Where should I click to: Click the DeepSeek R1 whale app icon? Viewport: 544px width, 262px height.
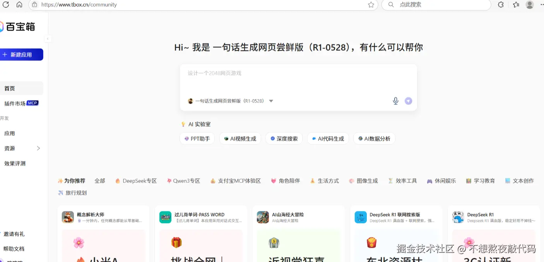[458, 217]
